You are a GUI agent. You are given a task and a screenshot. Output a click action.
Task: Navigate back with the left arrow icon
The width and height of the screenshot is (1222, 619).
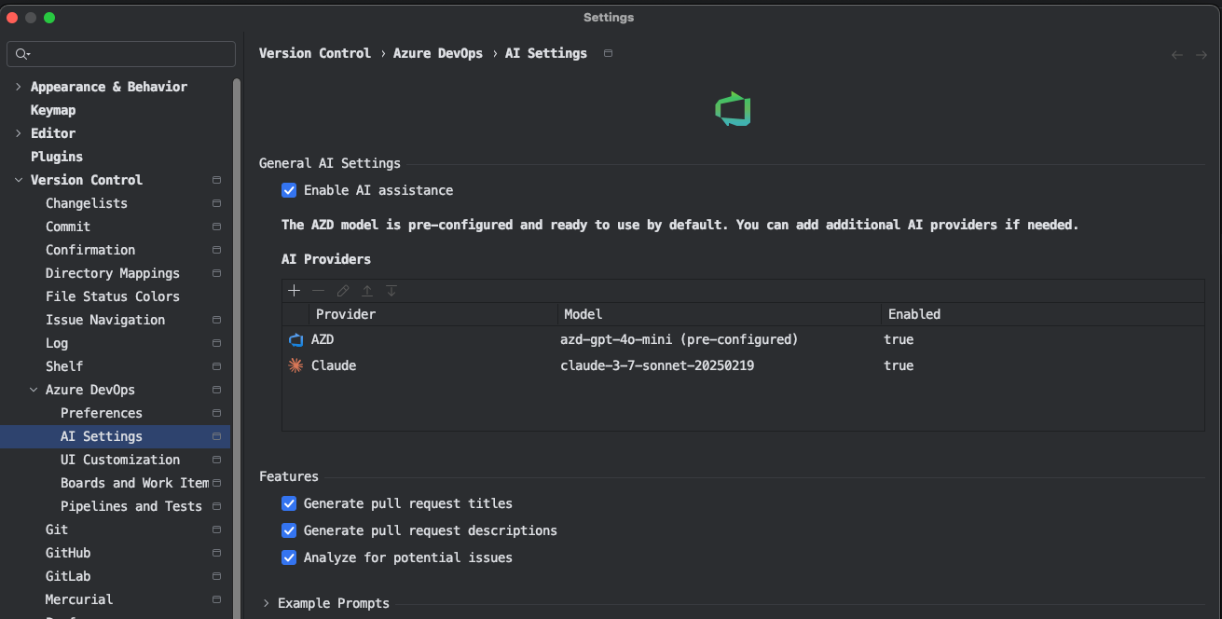(1177, 55)
